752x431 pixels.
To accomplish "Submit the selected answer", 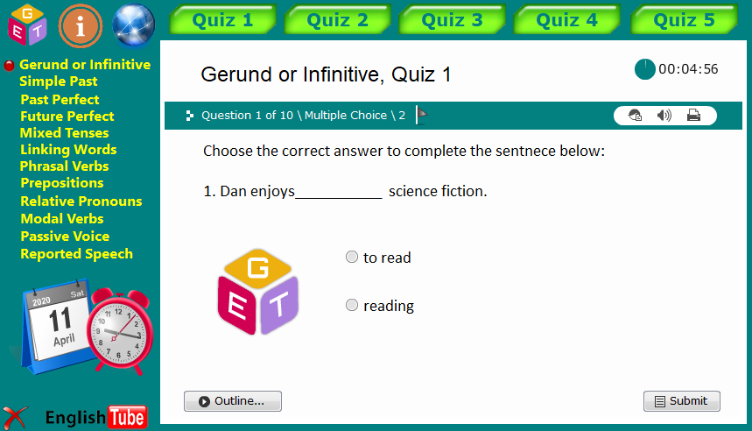I will point(681,401).
